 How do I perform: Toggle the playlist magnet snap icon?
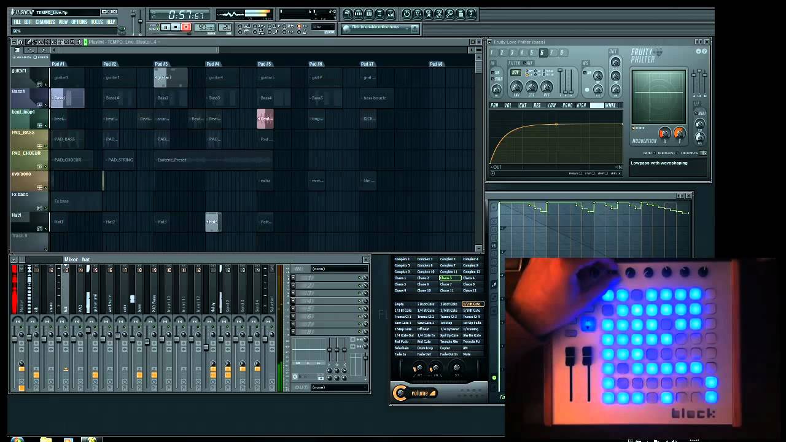tap(20, 42)
